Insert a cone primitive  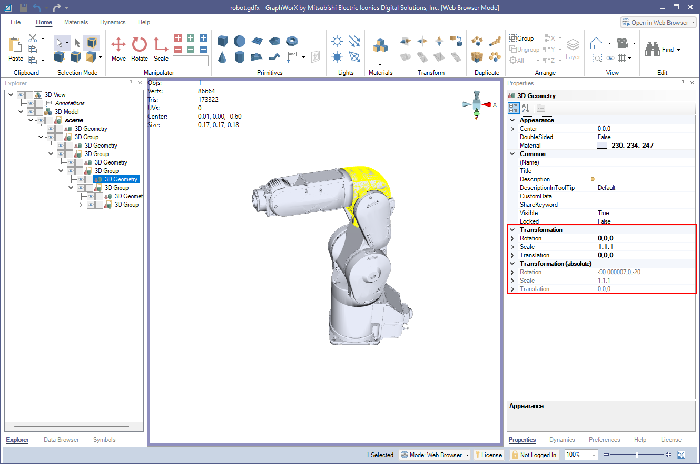(223, 56)
